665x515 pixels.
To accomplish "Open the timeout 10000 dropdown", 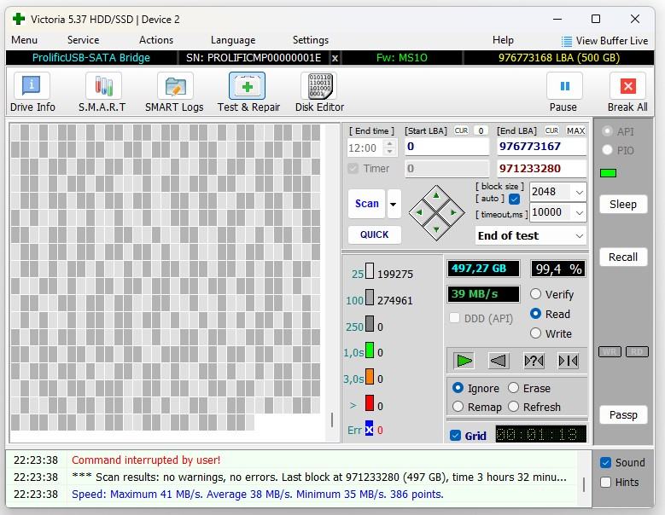I will (x=578, y=212).
